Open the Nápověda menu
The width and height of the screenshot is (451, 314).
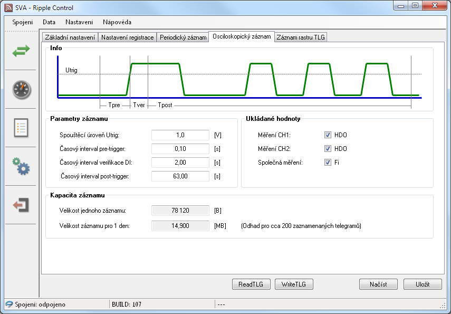(117, 22)
